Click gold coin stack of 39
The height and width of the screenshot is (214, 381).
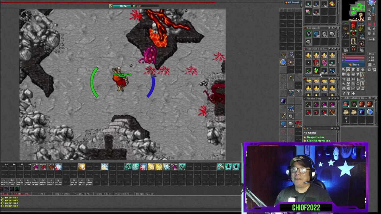[308, 55]
